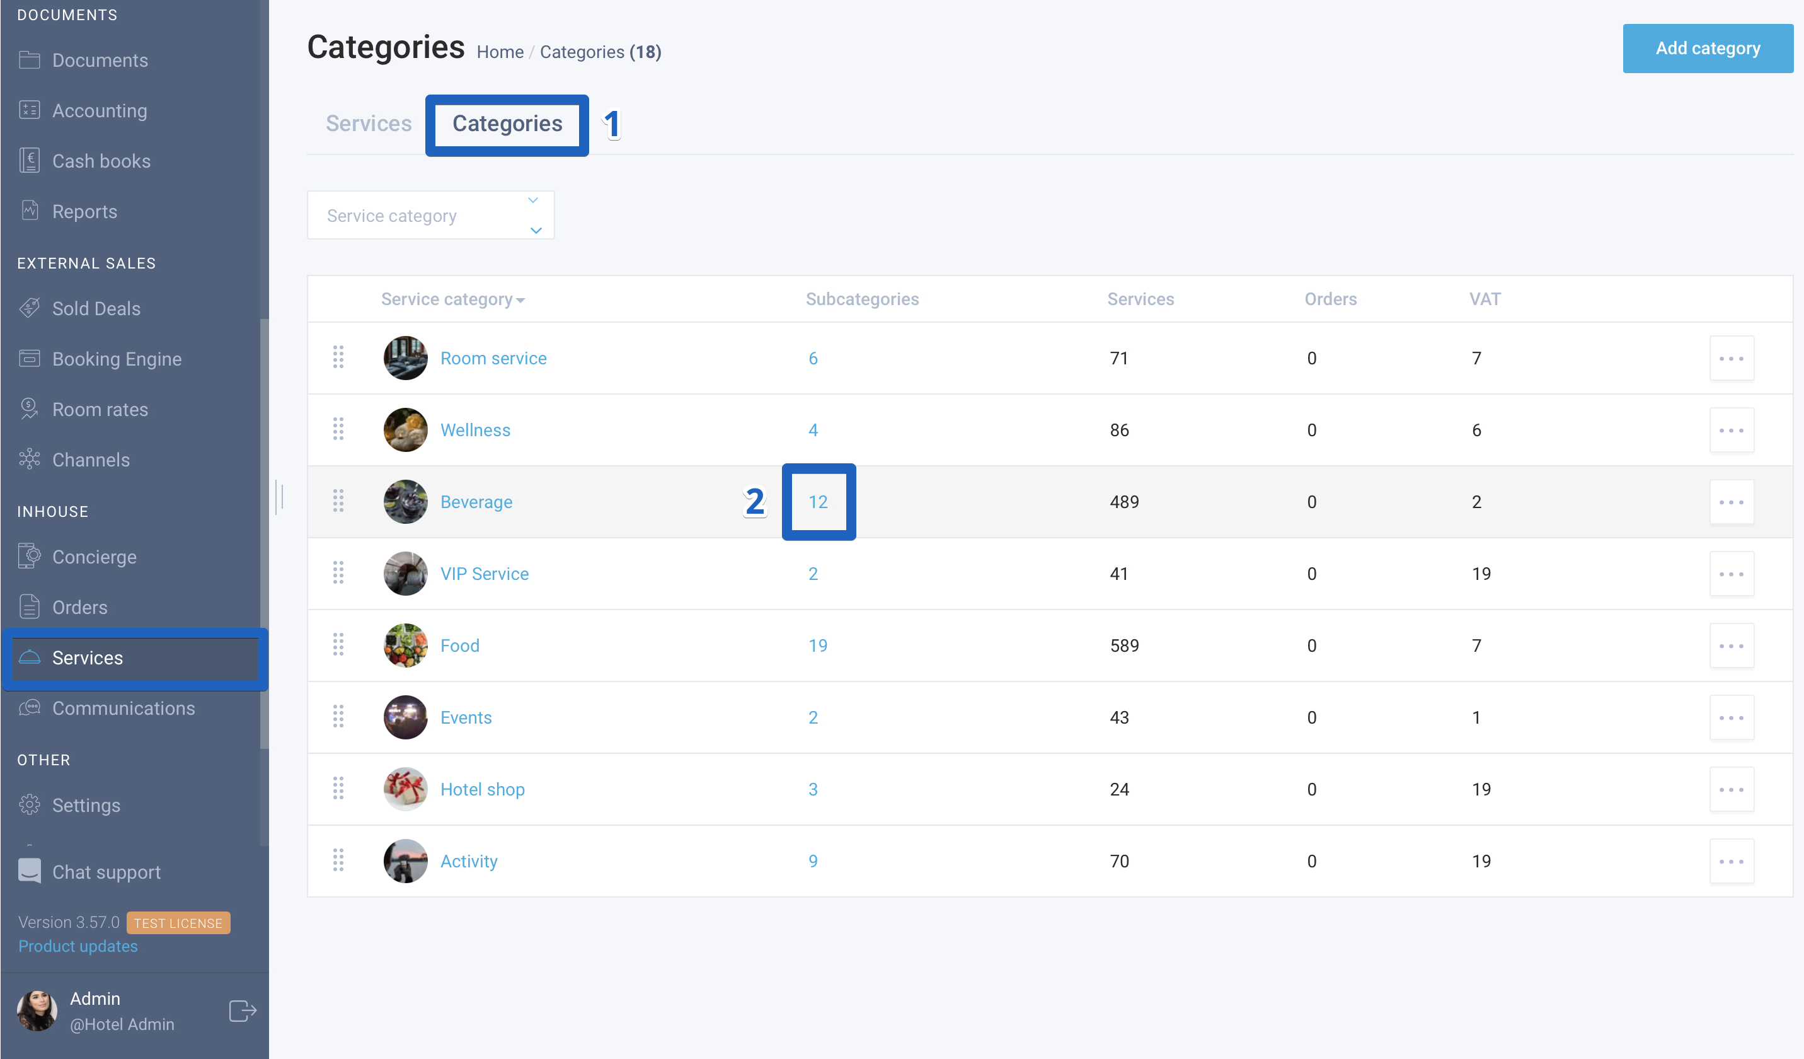1804x1059 pixels.
Task: Open Cash books from the sidebar
Action: pos(101,161)
